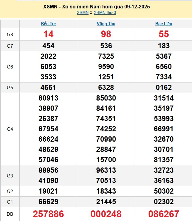This screenshot has height=221, width=192.
Task: Select G7 number 536
Action: pyautogui.click(x=106, y=46)
